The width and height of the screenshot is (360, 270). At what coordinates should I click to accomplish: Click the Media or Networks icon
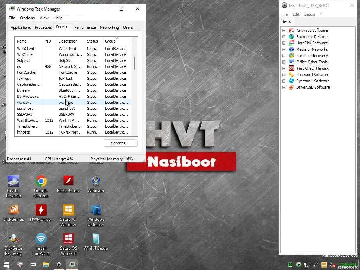tap(291, 49)
